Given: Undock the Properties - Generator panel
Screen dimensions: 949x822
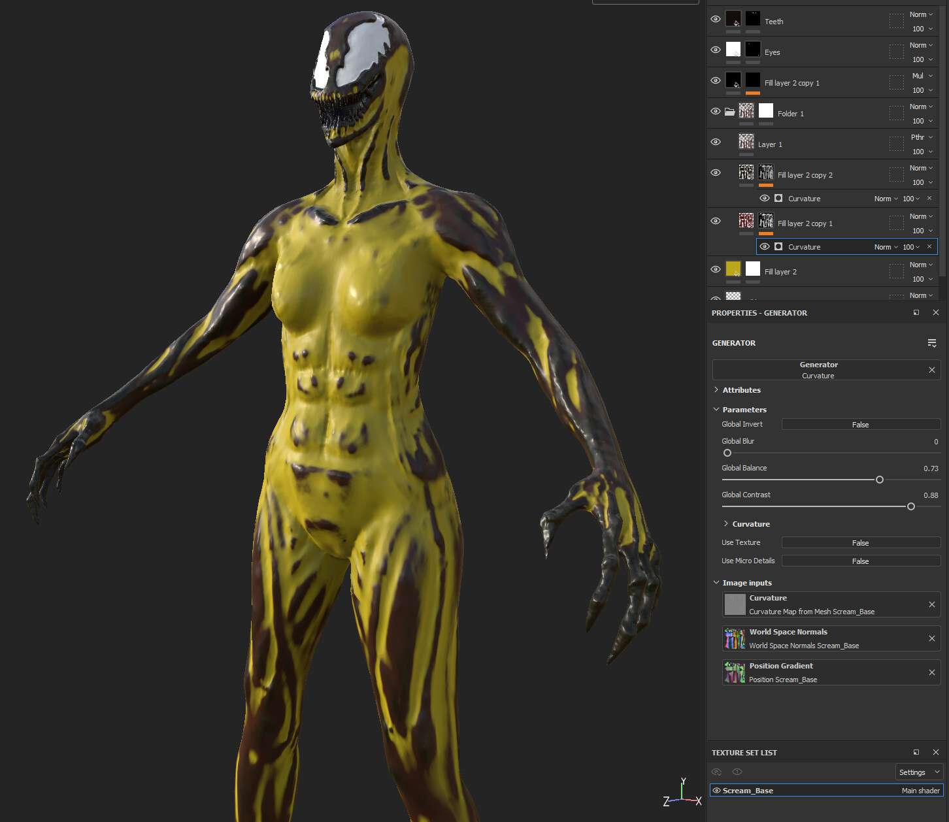Looking at the screenshot, I should coord(916,313).
